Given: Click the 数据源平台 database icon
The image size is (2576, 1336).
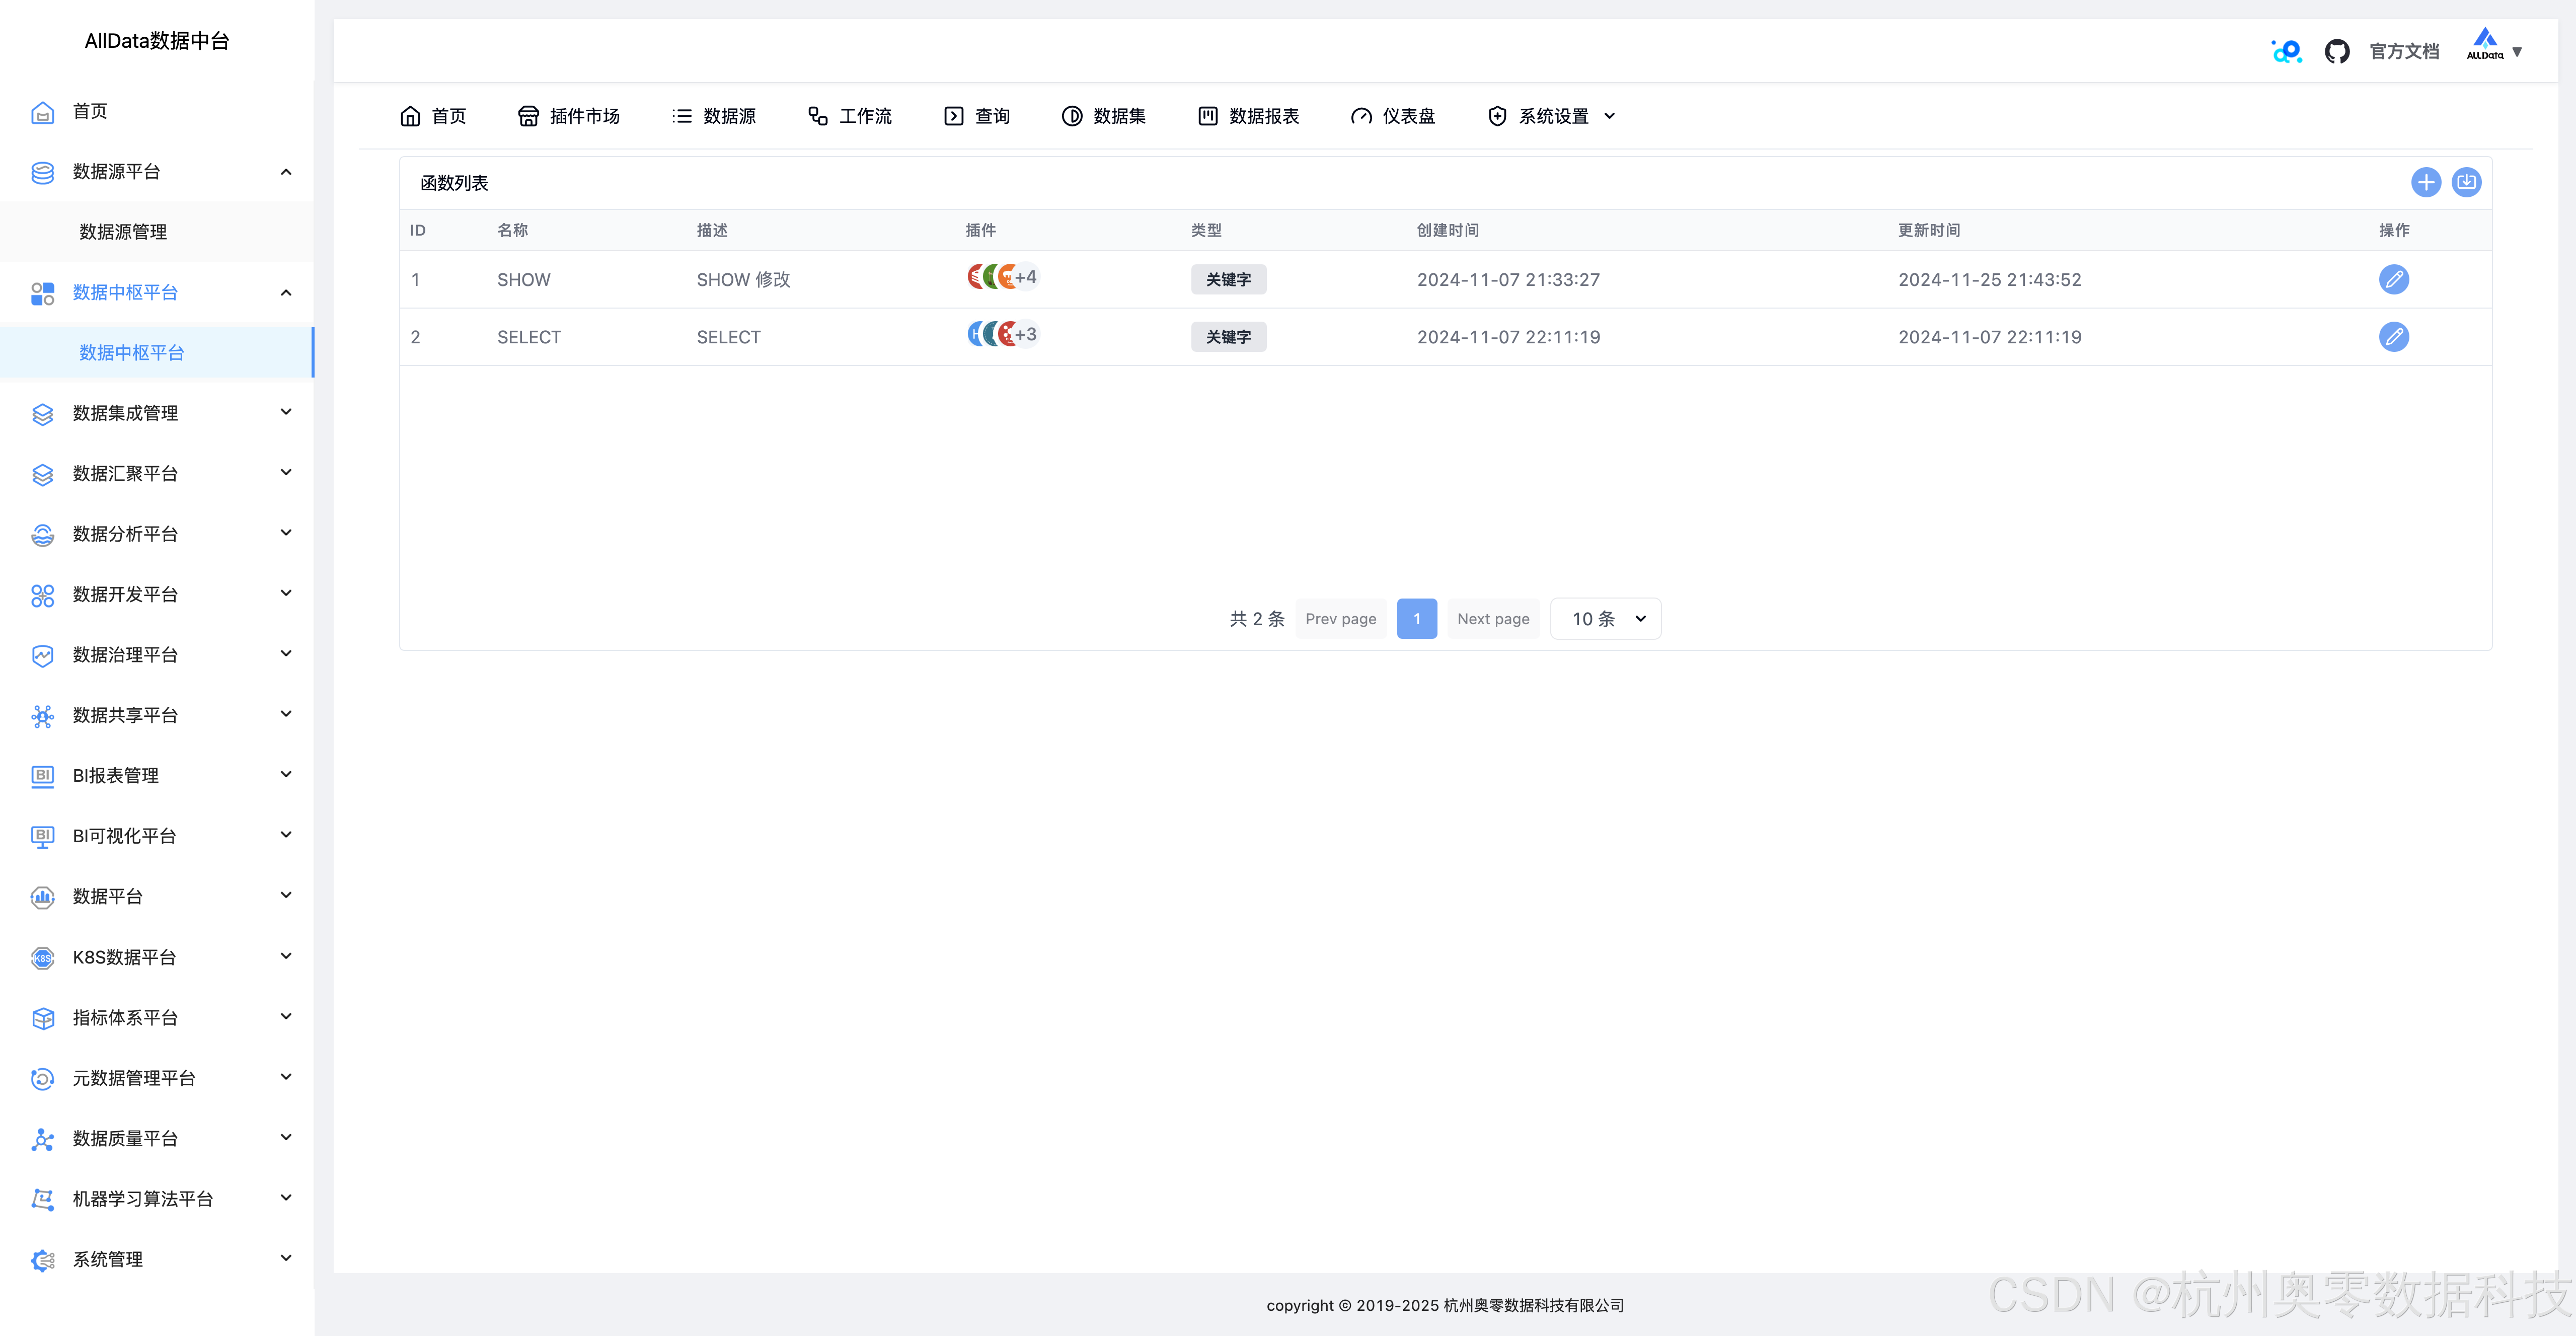Looking at the screenshot, I should tap(42, 172).
